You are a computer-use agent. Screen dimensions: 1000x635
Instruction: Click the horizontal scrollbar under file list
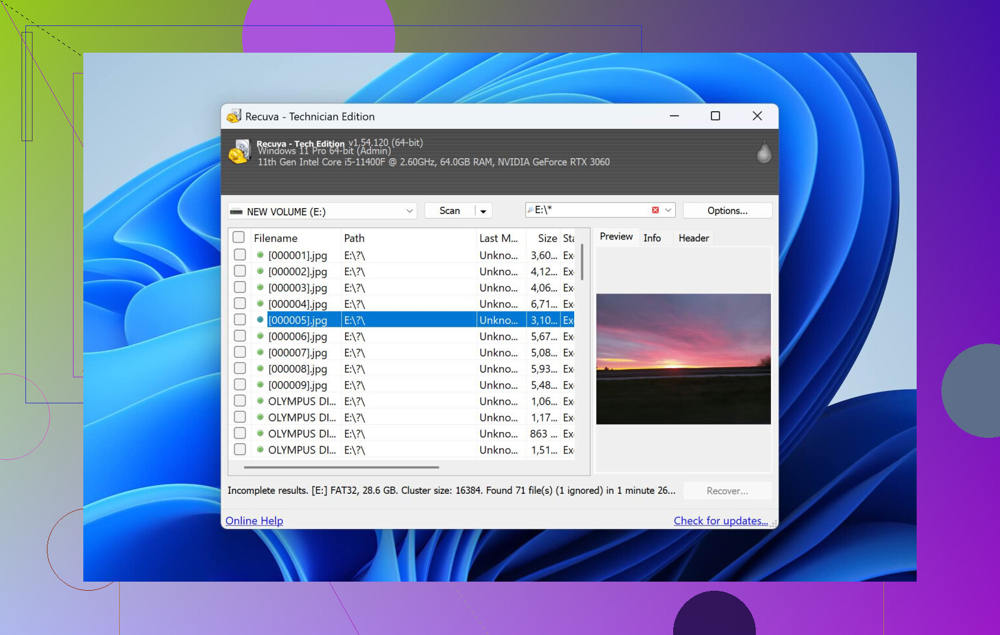[x=341, y=467]
